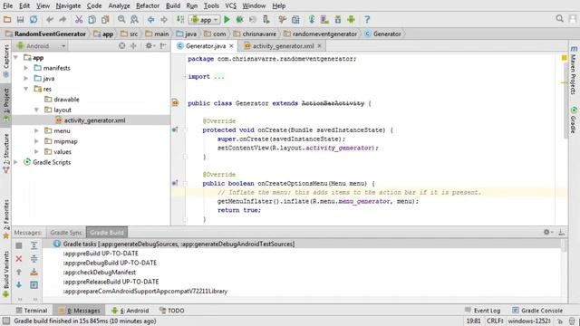
Task: Collapse the res folder
Action: point(26,89)
